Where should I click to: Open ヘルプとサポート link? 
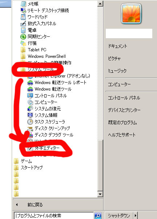coord(122,135)
